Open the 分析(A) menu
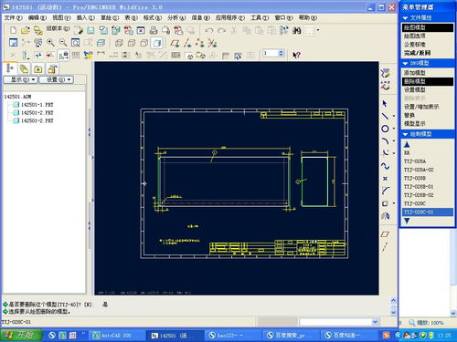The width and height of the screenshot is (457, 342). 176,17
